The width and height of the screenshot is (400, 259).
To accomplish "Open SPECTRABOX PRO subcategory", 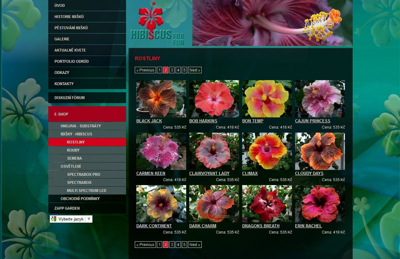I will tap(87, 174).
